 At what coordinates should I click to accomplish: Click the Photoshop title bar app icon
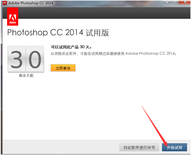click(5, 3)
